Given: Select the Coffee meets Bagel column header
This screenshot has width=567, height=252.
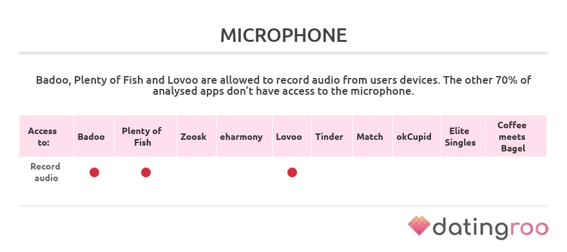Looking at the screenshot, I should 516,136.
